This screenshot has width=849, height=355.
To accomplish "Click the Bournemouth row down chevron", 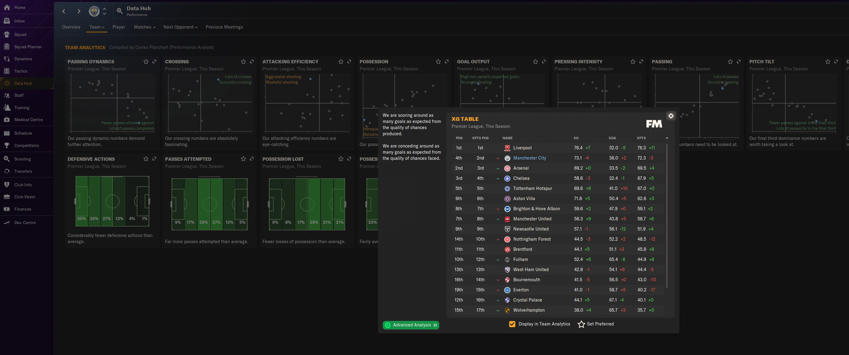I will coord(498,280).
